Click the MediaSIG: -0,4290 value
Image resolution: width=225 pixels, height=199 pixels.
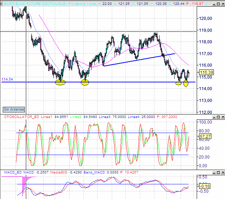click(66, 172)
